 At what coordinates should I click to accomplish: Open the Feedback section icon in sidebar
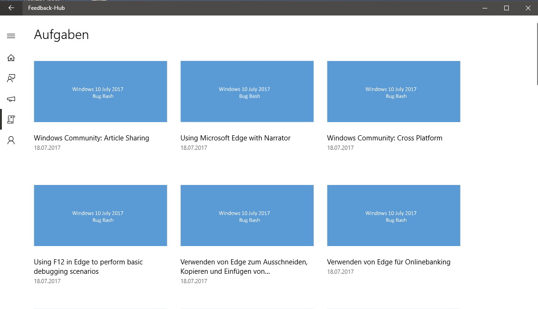click(x=11, y=78)
